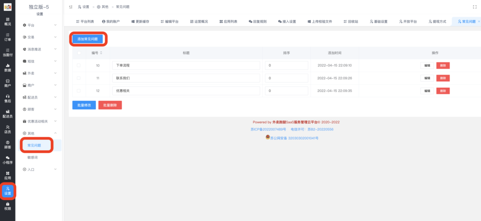Click the 数据 chart icon in sidebar

(x=8, y=68)
